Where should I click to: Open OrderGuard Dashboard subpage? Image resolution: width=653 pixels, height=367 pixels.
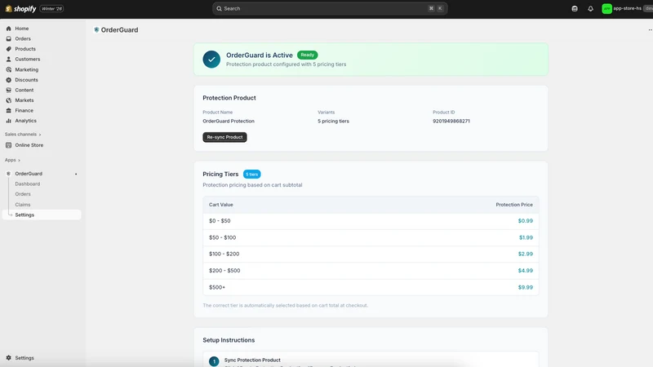click(x=28, y=184)
